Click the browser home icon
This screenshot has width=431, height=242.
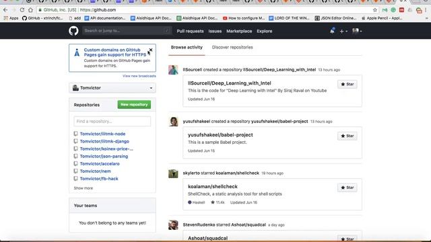pos(30,10)
